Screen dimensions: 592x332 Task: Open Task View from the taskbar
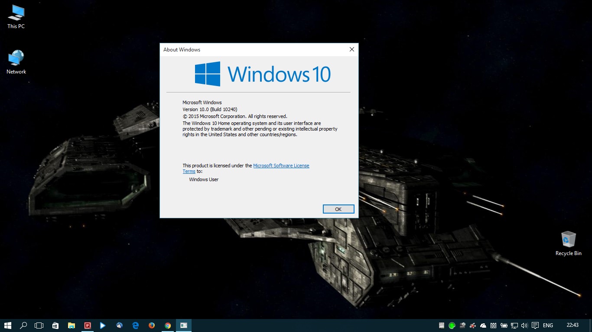pos(39,326)
